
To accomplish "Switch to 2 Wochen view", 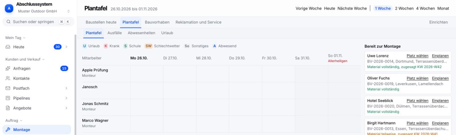I will coord(404,8).
